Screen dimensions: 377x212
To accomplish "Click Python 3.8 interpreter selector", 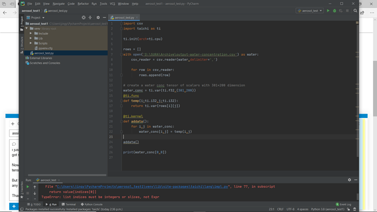I will coord(328,209).
